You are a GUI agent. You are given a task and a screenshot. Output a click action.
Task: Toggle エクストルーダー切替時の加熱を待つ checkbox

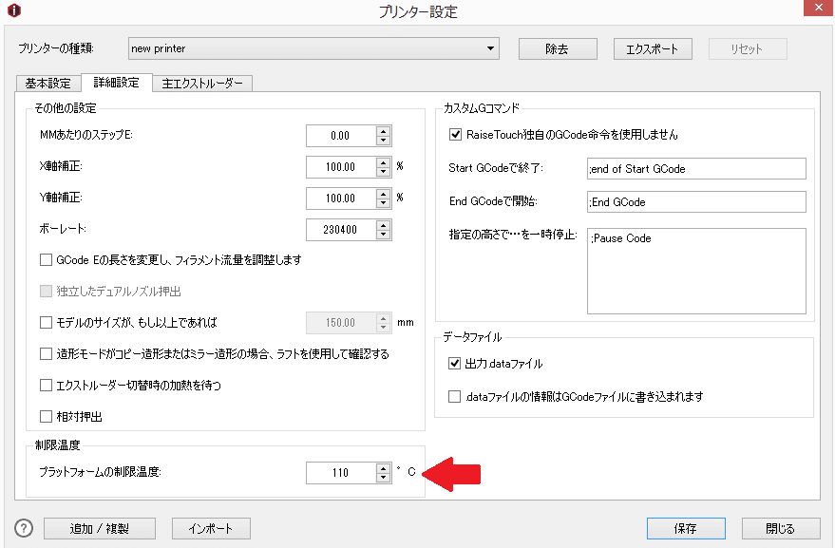pyautogui.click(x=47, y=386)
